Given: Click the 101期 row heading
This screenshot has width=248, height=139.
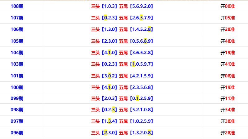Looking at the screenshot, I should 17,76.
